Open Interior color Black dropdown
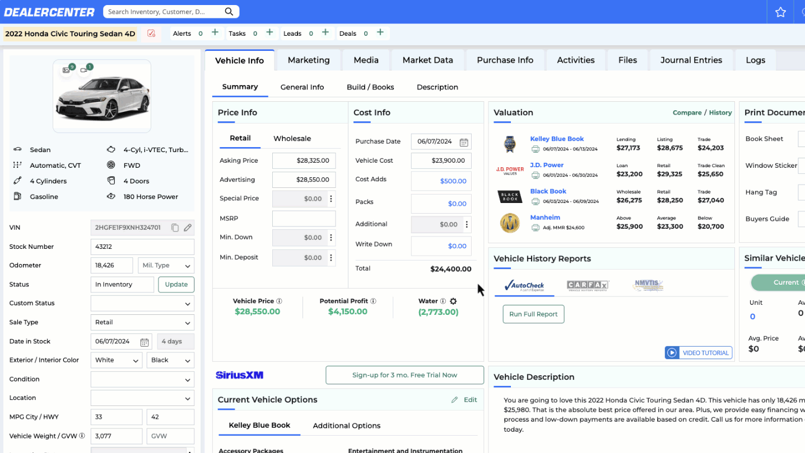Image resolution: width=805 pixels, height=453 pixels. pos(170,360)
